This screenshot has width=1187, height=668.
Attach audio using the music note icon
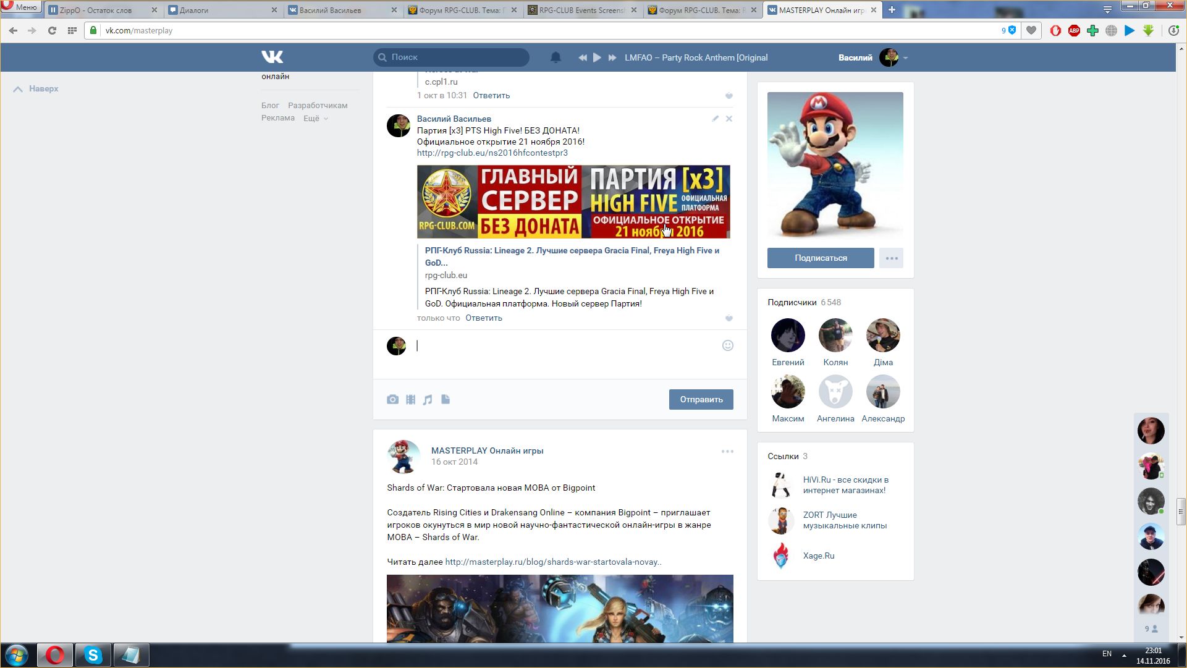tap(428, 400)
